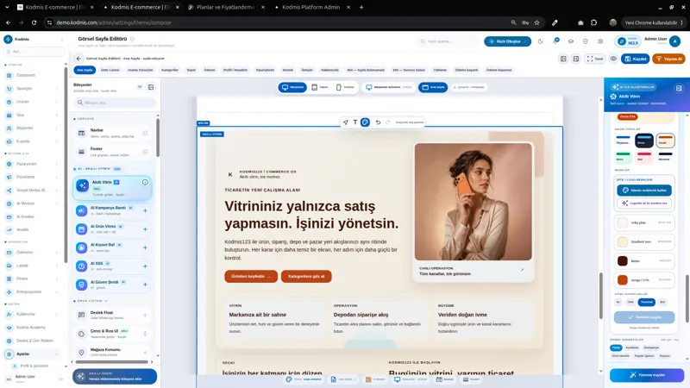Open the Hakkımızda page tab
The image size is (690, 388).
click(329, 70)
